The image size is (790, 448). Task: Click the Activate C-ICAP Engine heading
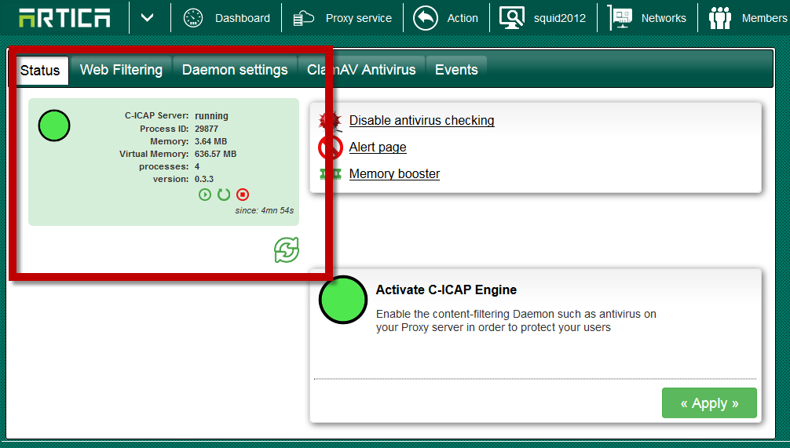click(446, 290)
